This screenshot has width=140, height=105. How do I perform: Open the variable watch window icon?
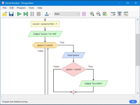point(126,14)
